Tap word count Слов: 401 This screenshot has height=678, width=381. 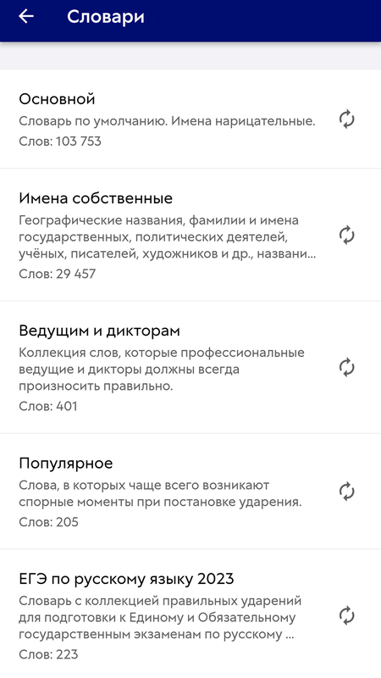click(48, 406)
